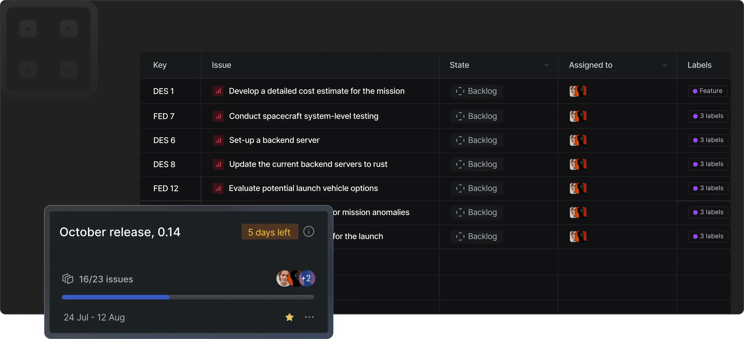Click the issues stack icon beside 16/23 issues
The height and width of the screenshot is (339, 744).
68,279
